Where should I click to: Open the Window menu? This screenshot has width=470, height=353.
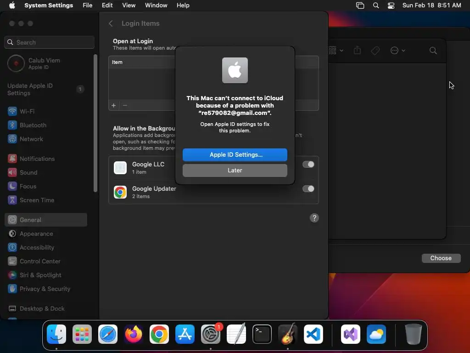click(x=156, y=6)
